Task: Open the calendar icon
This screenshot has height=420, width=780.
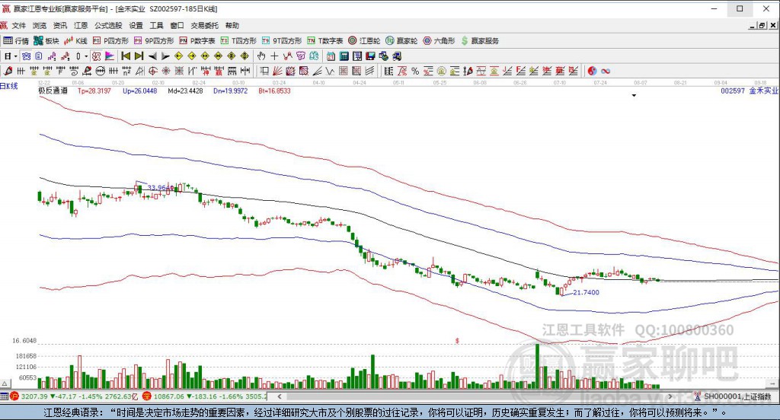Action: click(331, 56)
